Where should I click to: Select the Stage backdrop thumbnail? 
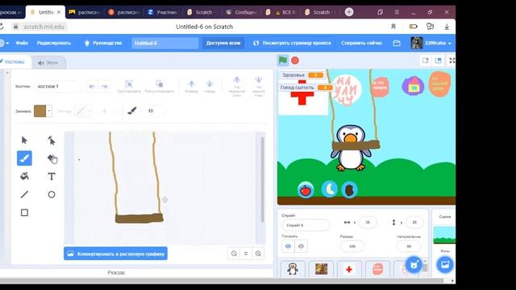(444, 235)
